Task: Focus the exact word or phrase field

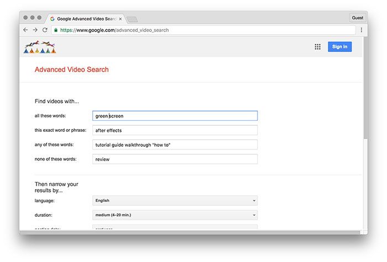Action: click(x=175, y=130)
